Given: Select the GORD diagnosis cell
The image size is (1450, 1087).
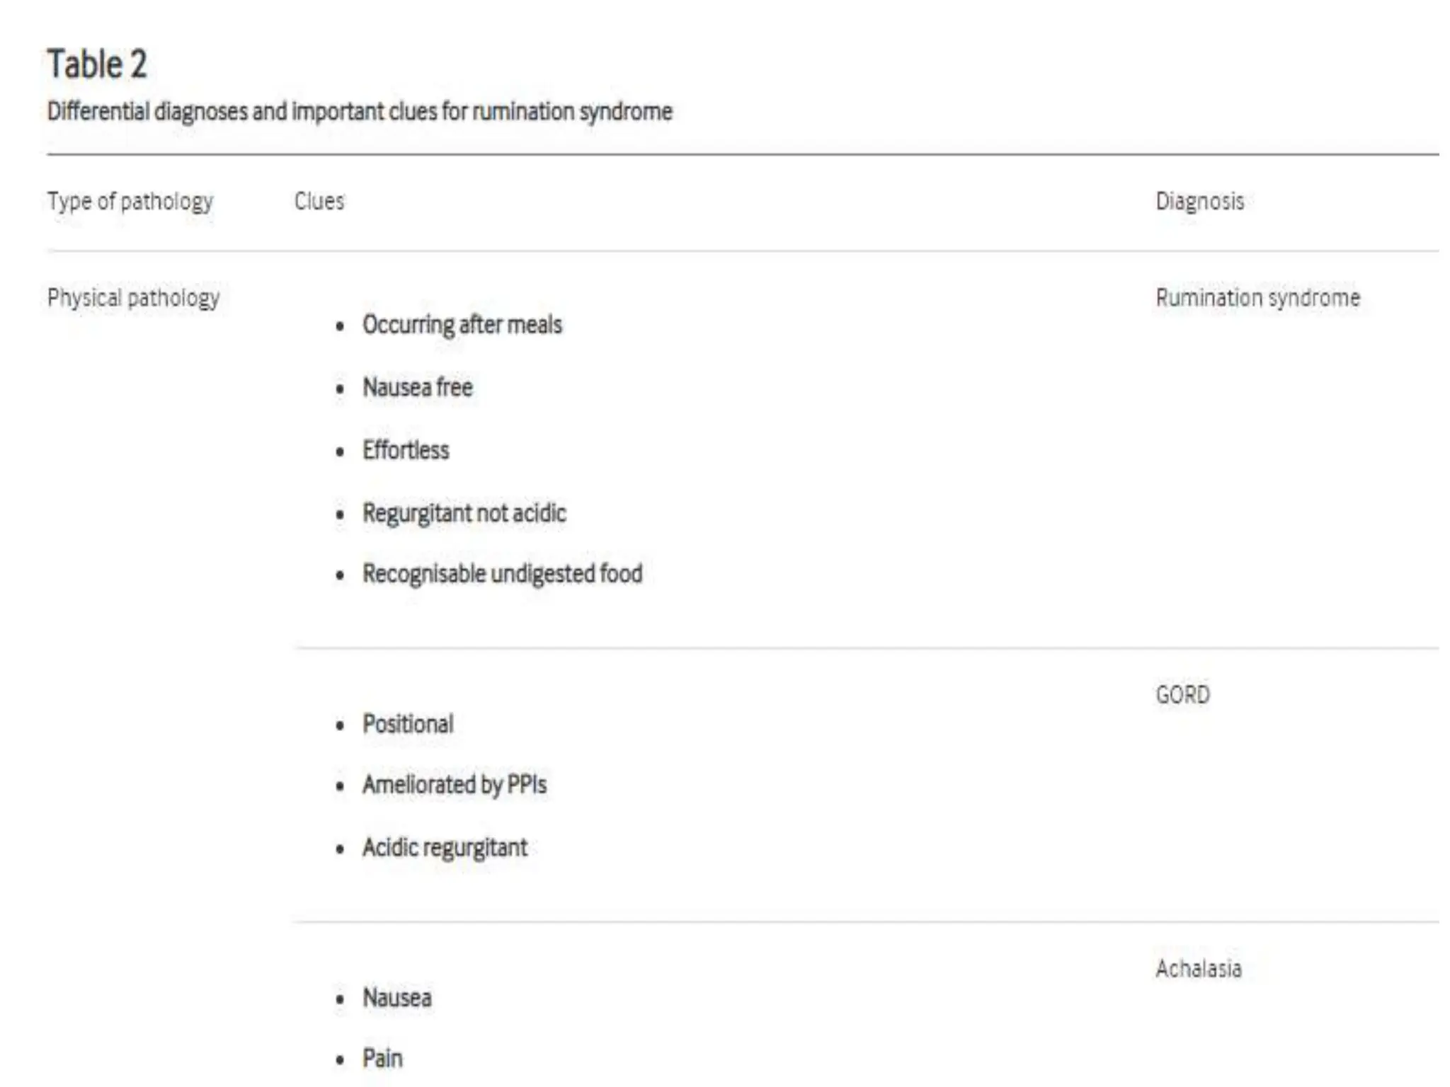Looking at the screenshot, I should click(x=1182, y=695).
